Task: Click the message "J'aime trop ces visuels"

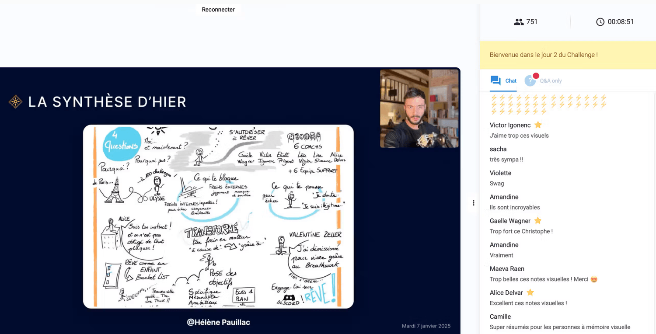Action: click(519, 136)
